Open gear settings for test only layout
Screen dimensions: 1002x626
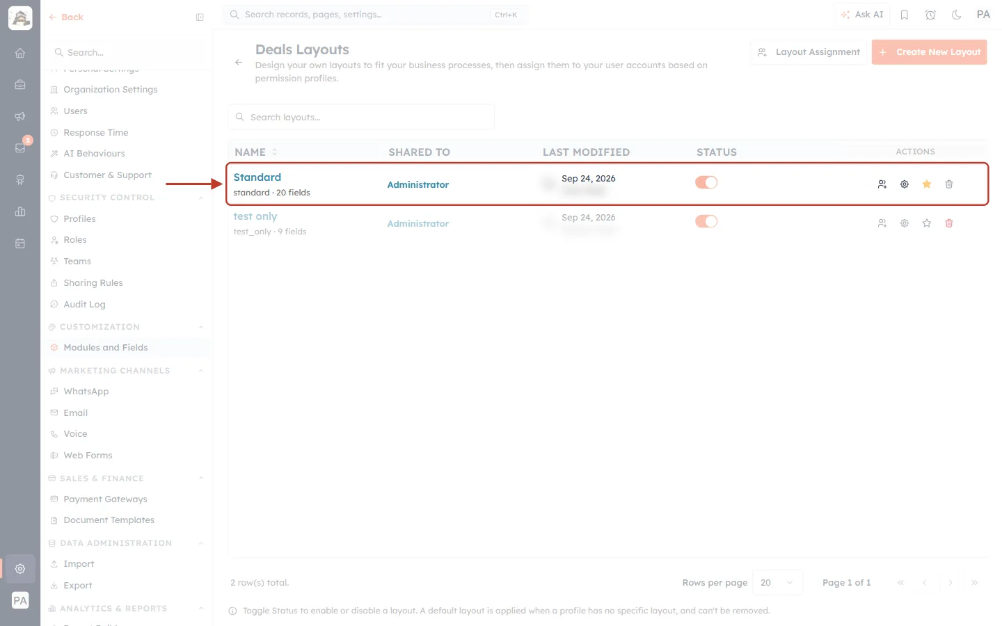tap(905, 223)
